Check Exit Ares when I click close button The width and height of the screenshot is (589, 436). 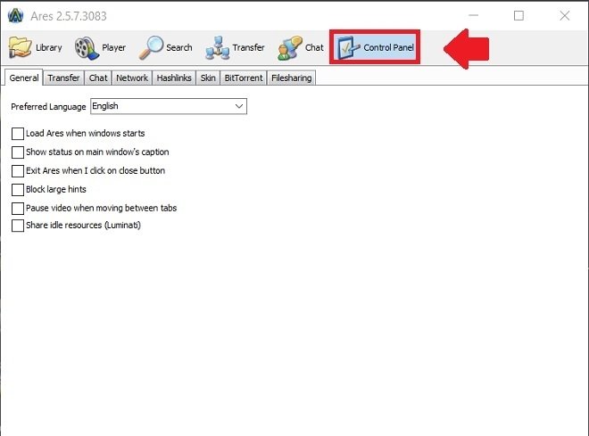[x=18, y=170]
